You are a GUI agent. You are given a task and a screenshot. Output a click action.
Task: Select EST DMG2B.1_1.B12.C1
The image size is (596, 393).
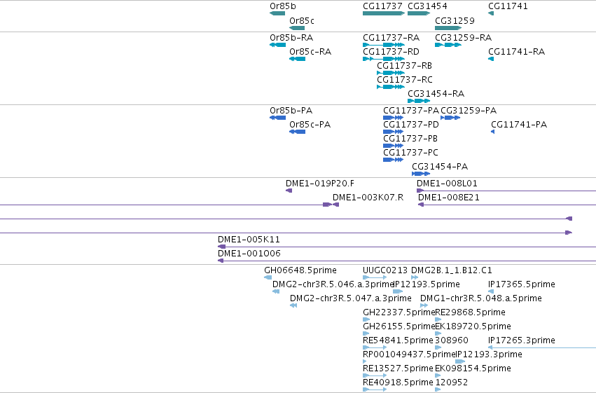tap(415, 277)
